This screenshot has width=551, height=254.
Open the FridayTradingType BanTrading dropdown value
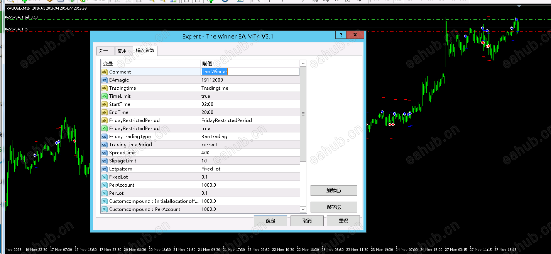coord(250,137)
